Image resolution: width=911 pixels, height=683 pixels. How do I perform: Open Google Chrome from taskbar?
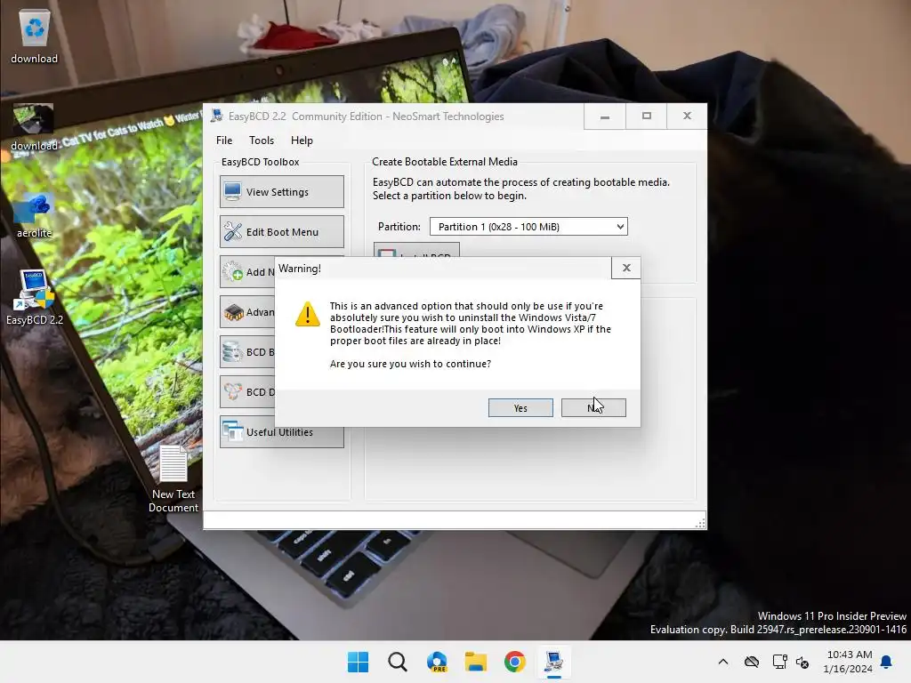[x=515, y=662]
